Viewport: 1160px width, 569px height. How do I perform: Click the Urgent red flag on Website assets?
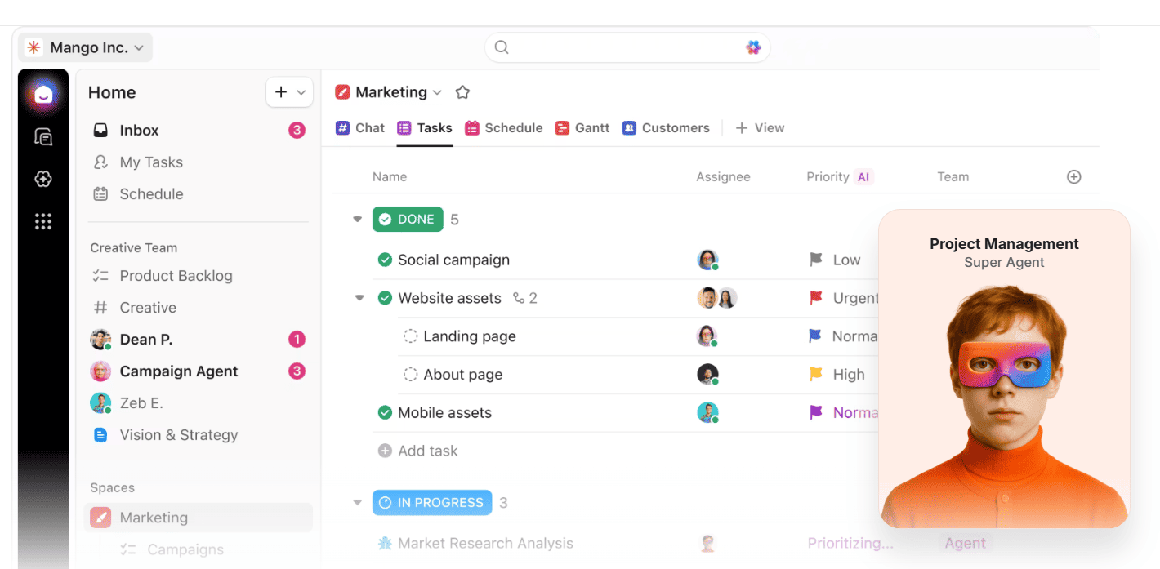click(x=815, y=298)
